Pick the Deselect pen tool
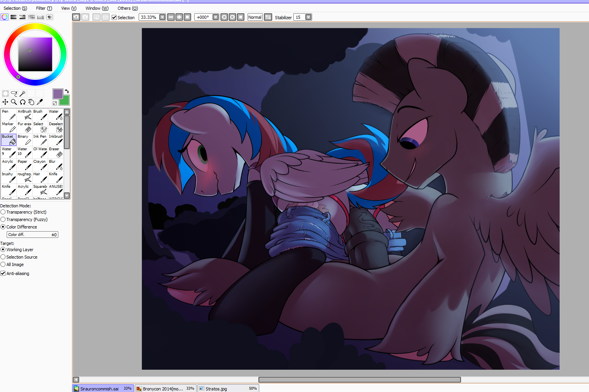The width and height of the screenshot is (589, 392). [x=56, y=127]
